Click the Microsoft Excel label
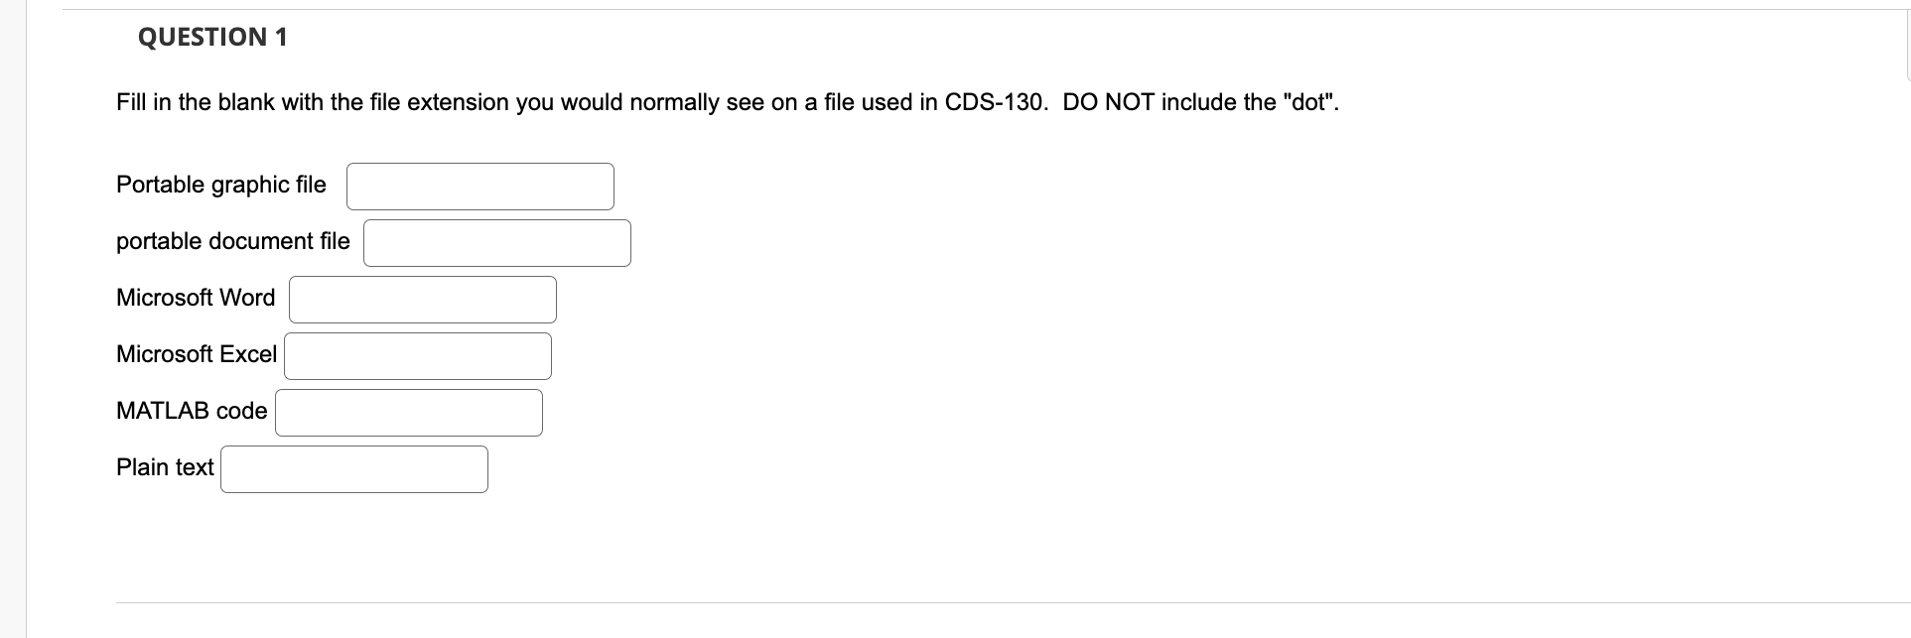This screenshot has width=1911, height=638. pos(196,354)
